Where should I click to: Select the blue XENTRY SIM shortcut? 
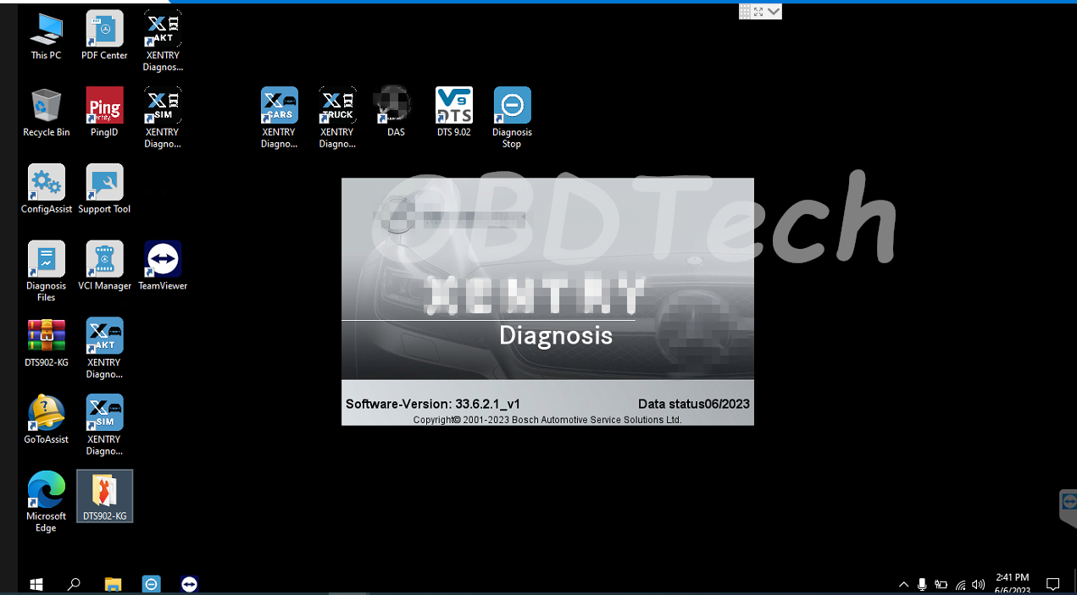pyautogui.click(x=104, y=426)
